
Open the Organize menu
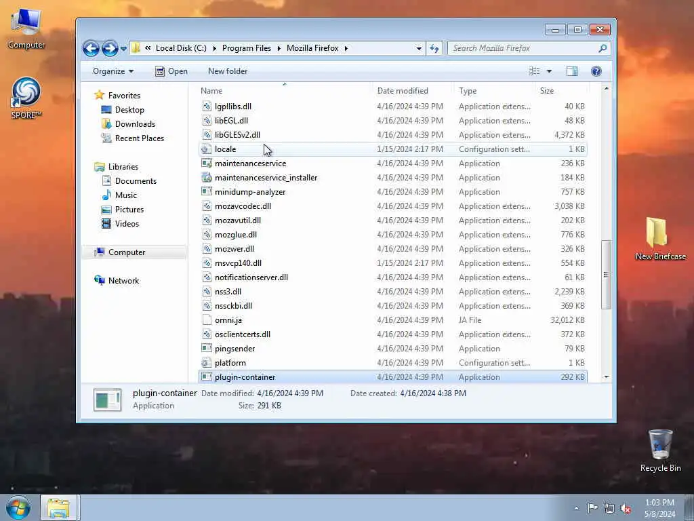click(113, 71)
